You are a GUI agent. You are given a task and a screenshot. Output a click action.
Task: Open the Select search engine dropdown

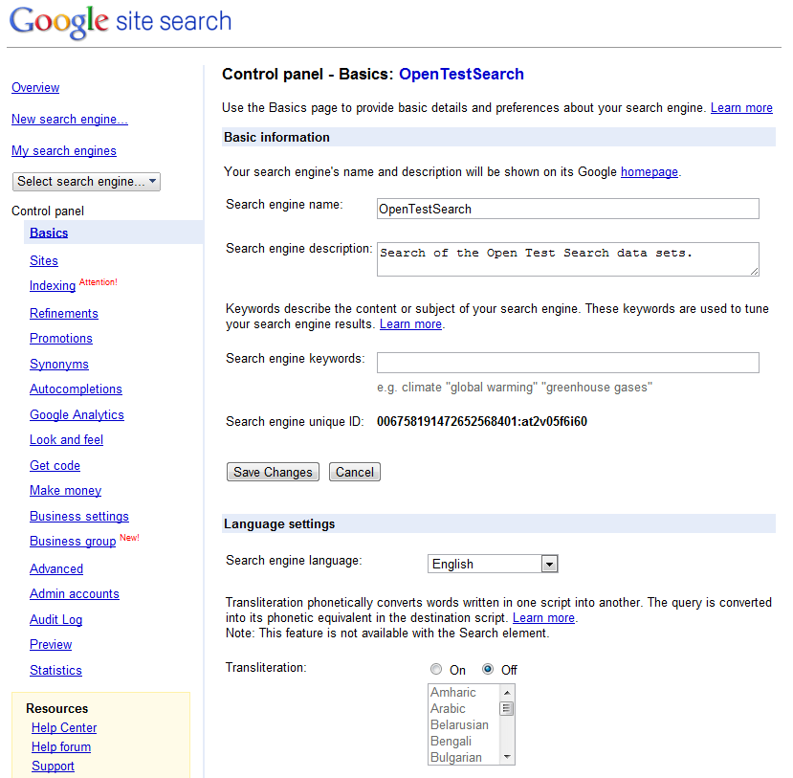[86, 182]
